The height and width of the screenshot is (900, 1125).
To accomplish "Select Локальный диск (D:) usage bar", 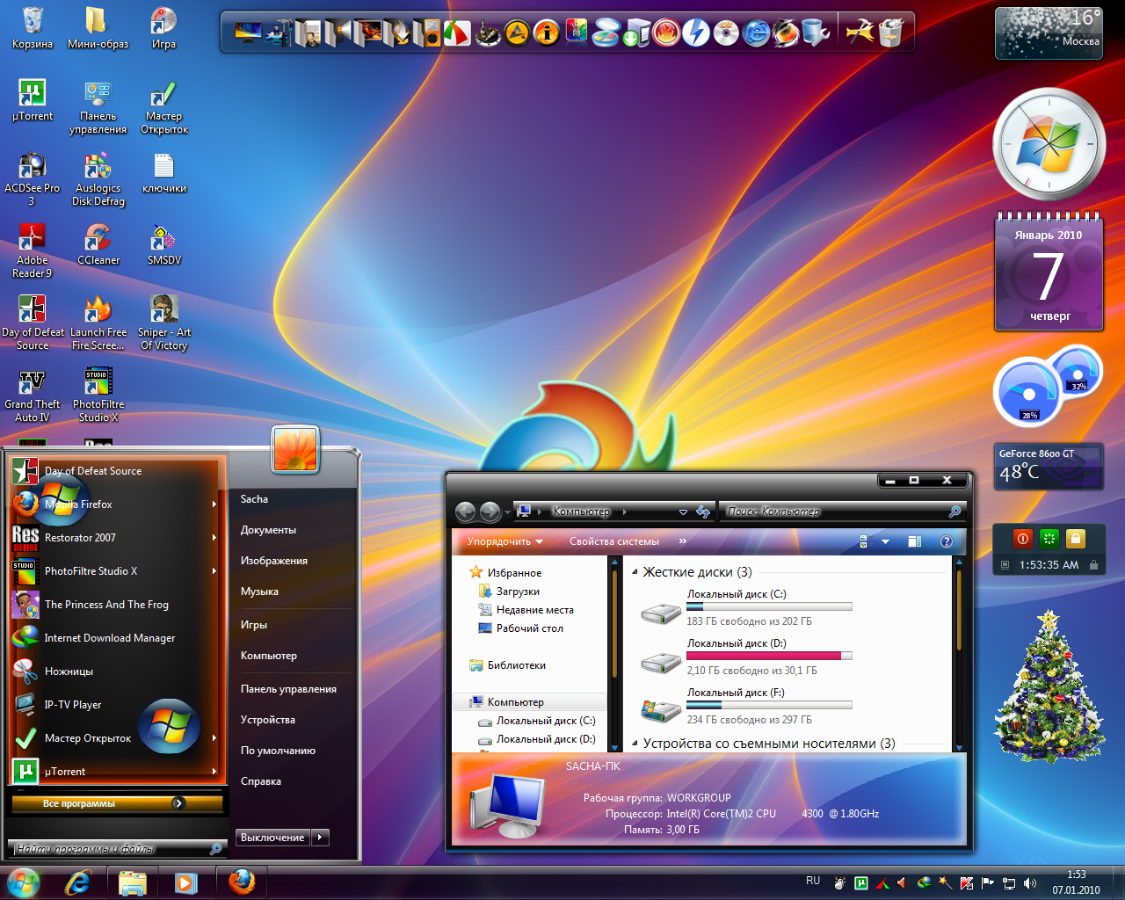I will (x=769, y=656).
